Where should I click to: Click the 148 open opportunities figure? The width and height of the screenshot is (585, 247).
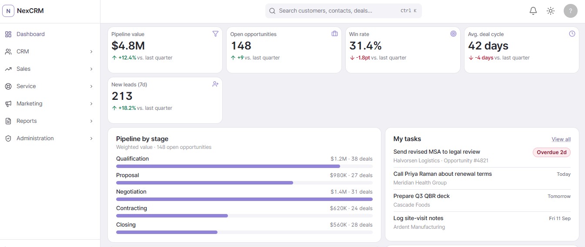pos(241,46)
